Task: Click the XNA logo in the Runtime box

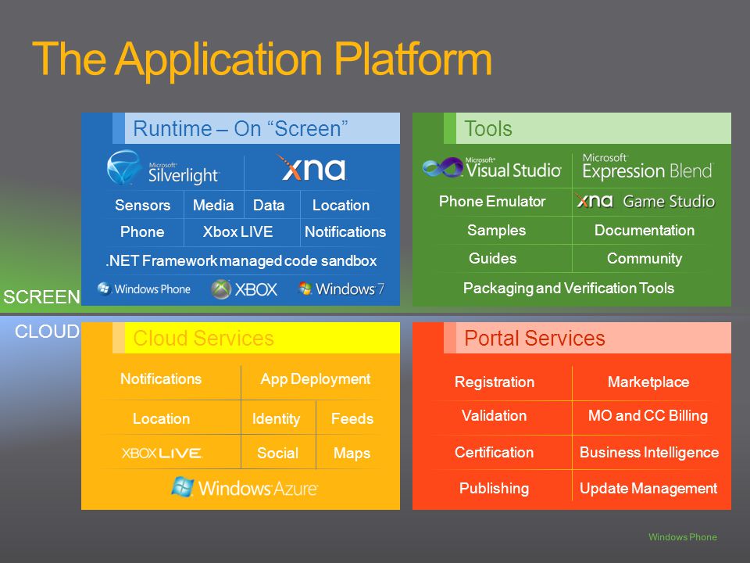Action: (312, 168)
